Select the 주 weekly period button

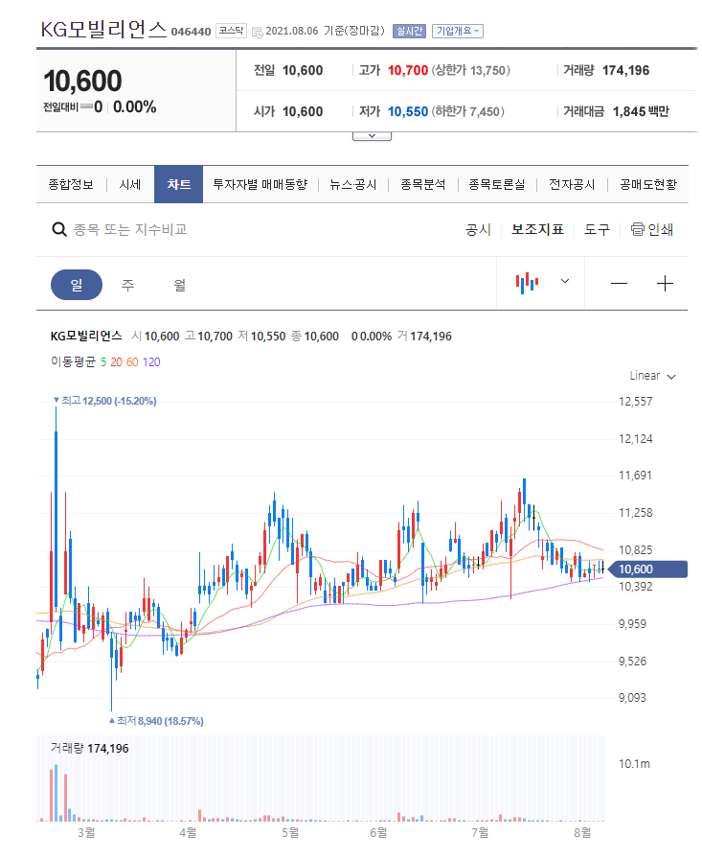coord(127,285)
